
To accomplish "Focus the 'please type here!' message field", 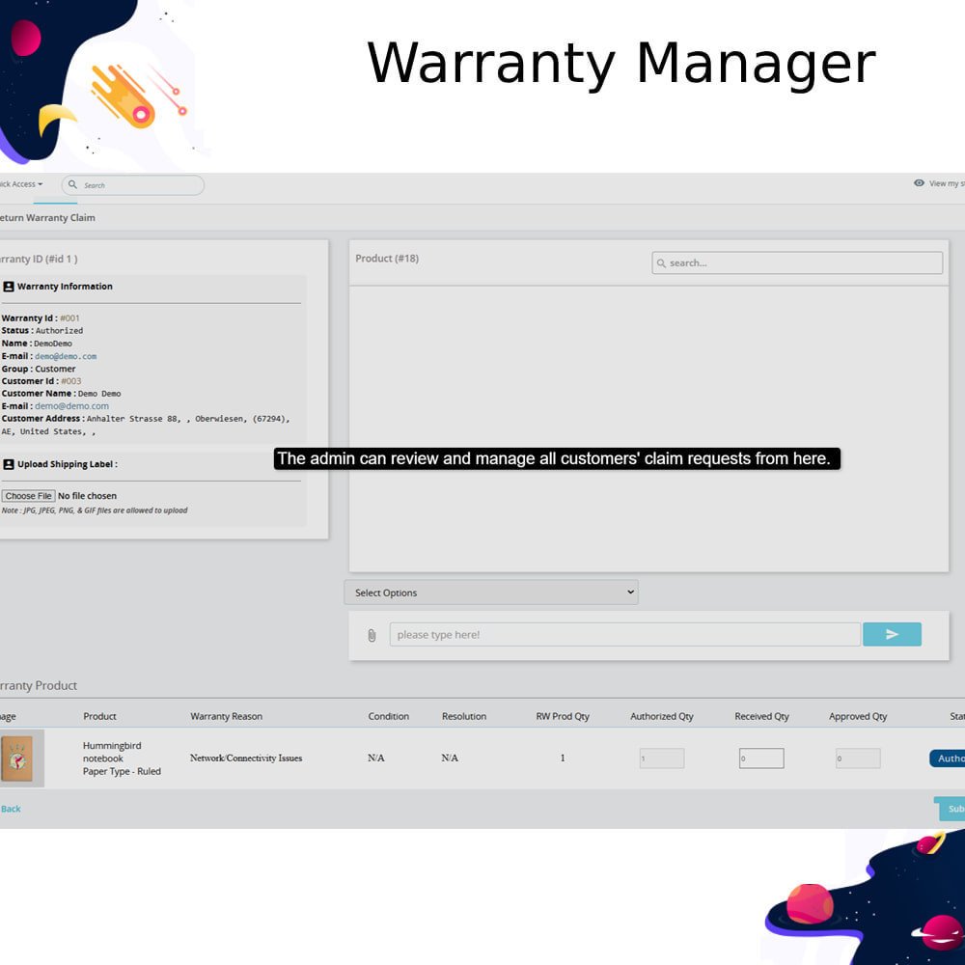I will tap(624, 634).
